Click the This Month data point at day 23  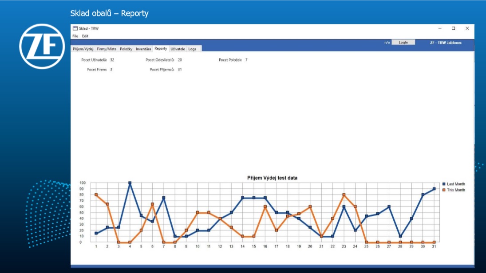(344, 195)
